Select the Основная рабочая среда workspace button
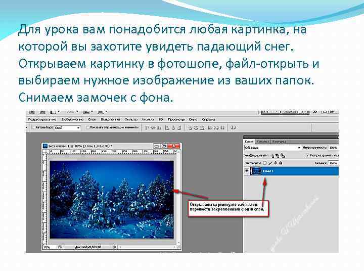Viewport: 364px width, 273px height. click(285, 112)
